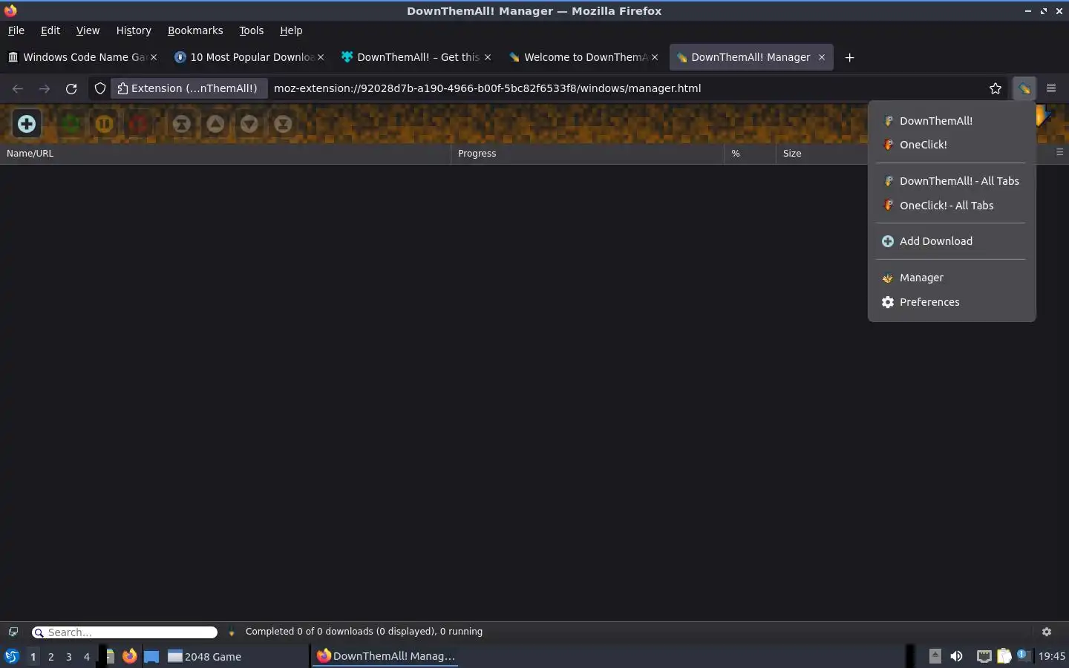Open Firefox hamburger application menu
Image resolution: width=1069 pixels, height=668 pixels.
(x=1051, y=88)
